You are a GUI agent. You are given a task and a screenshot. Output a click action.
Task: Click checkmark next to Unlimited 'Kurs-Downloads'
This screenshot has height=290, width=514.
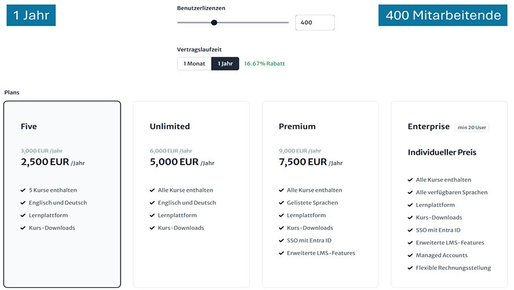[x=152, y=228]
